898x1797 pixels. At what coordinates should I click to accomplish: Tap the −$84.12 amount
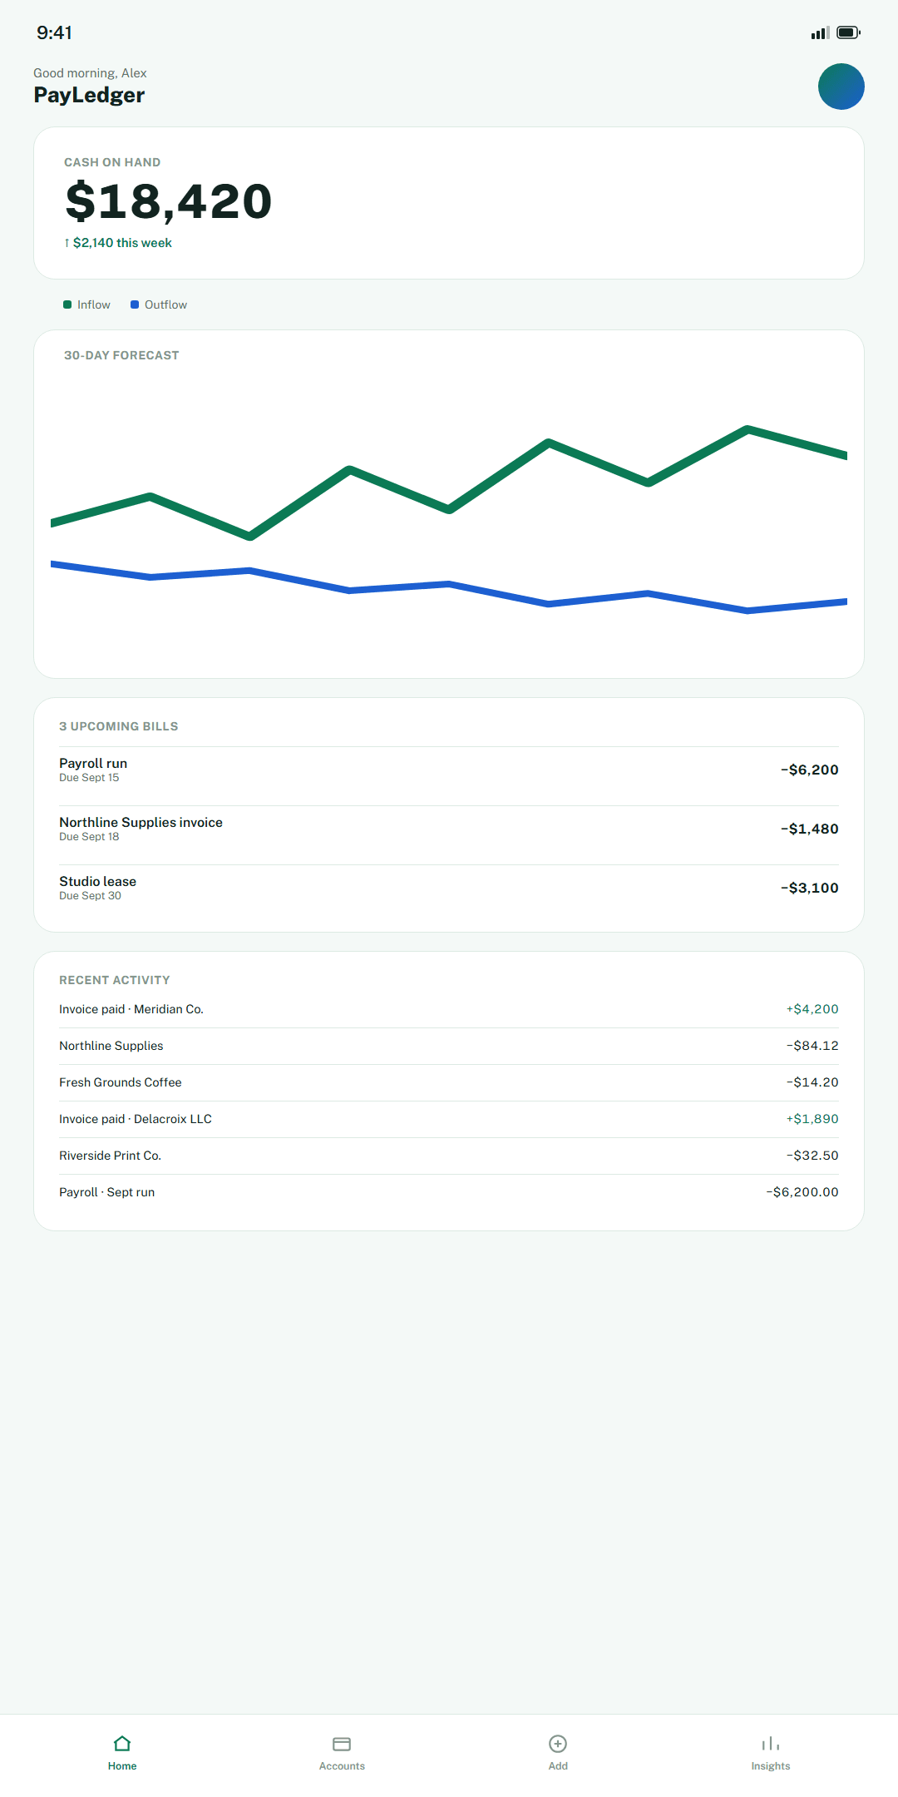pos(812,1046)
